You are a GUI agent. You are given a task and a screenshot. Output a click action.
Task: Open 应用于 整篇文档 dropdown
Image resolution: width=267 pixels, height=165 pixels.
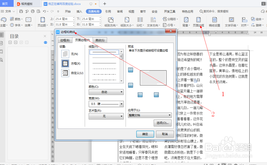tap(150, 115)
